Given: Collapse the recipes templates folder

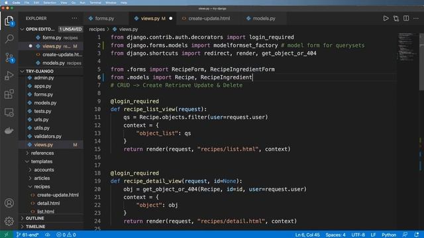Looking at the screenshot, I should pos(42,186).
